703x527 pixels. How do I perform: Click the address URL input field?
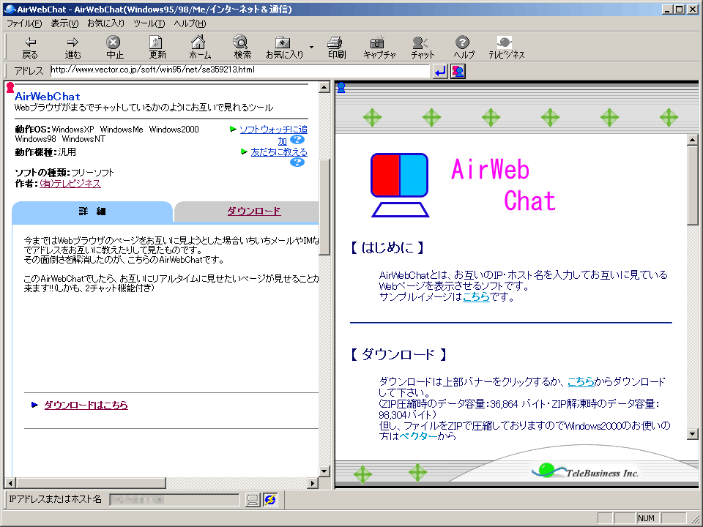pyautogui.click(x=240, y=70)
